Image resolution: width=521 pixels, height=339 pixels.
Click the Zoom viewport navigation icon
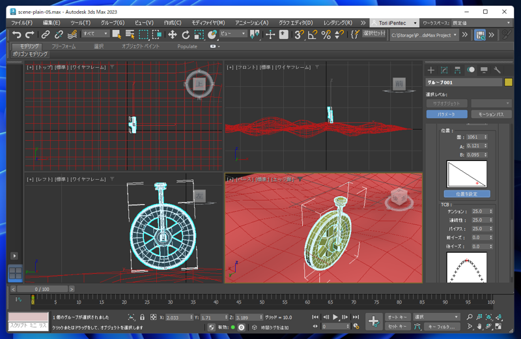pyautogui.click(x=470, y=317)
